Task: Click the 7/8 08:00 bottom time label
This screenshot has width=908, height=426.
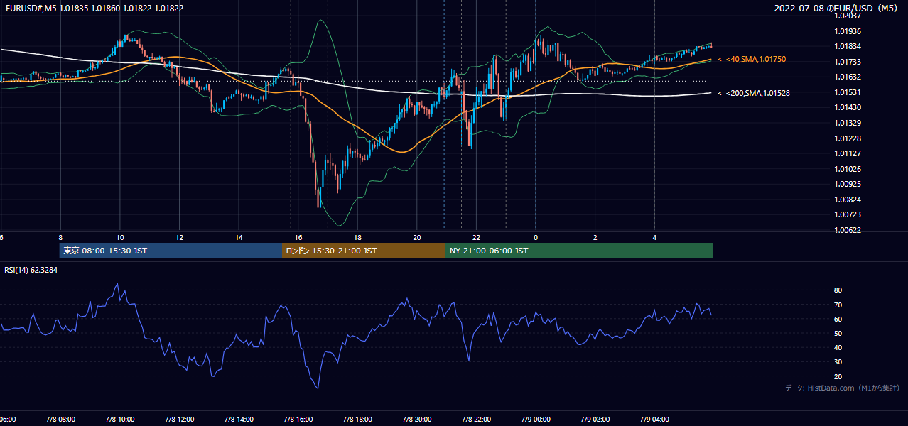Action: (60, 420)
